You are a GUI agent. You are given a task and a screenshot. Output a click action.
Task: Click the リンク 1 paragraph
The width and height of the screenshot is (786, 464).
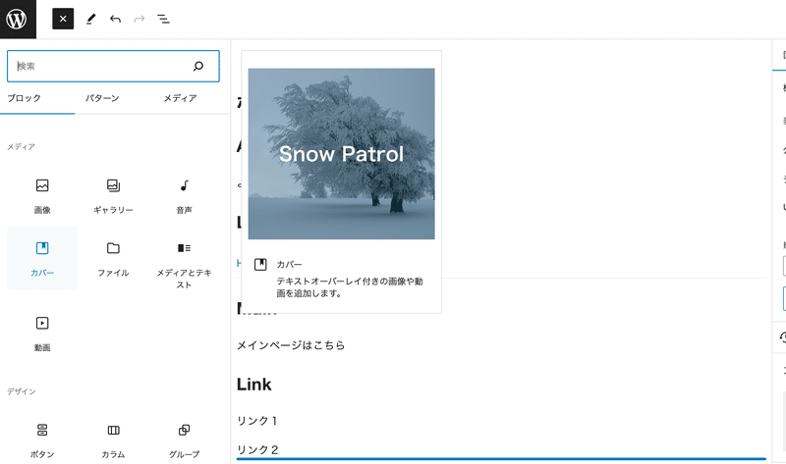coord(257,421)
